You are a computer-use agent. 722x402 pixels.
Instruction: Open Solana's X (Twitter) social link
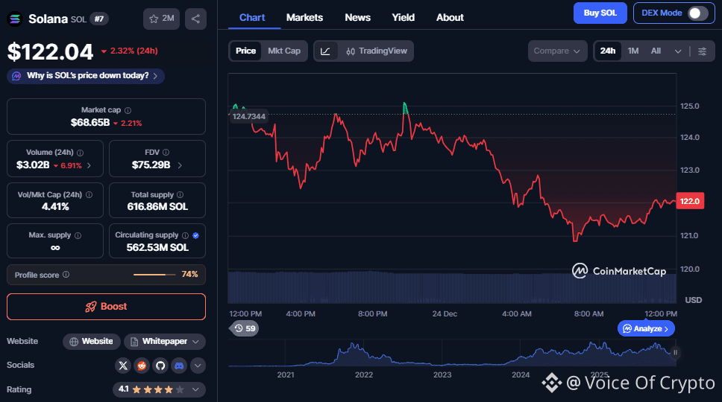(123, 366)
